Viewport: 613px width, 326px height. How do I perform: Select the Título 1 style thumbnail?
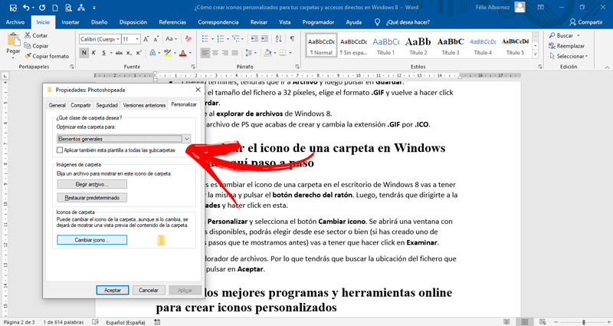click(386, 45)
